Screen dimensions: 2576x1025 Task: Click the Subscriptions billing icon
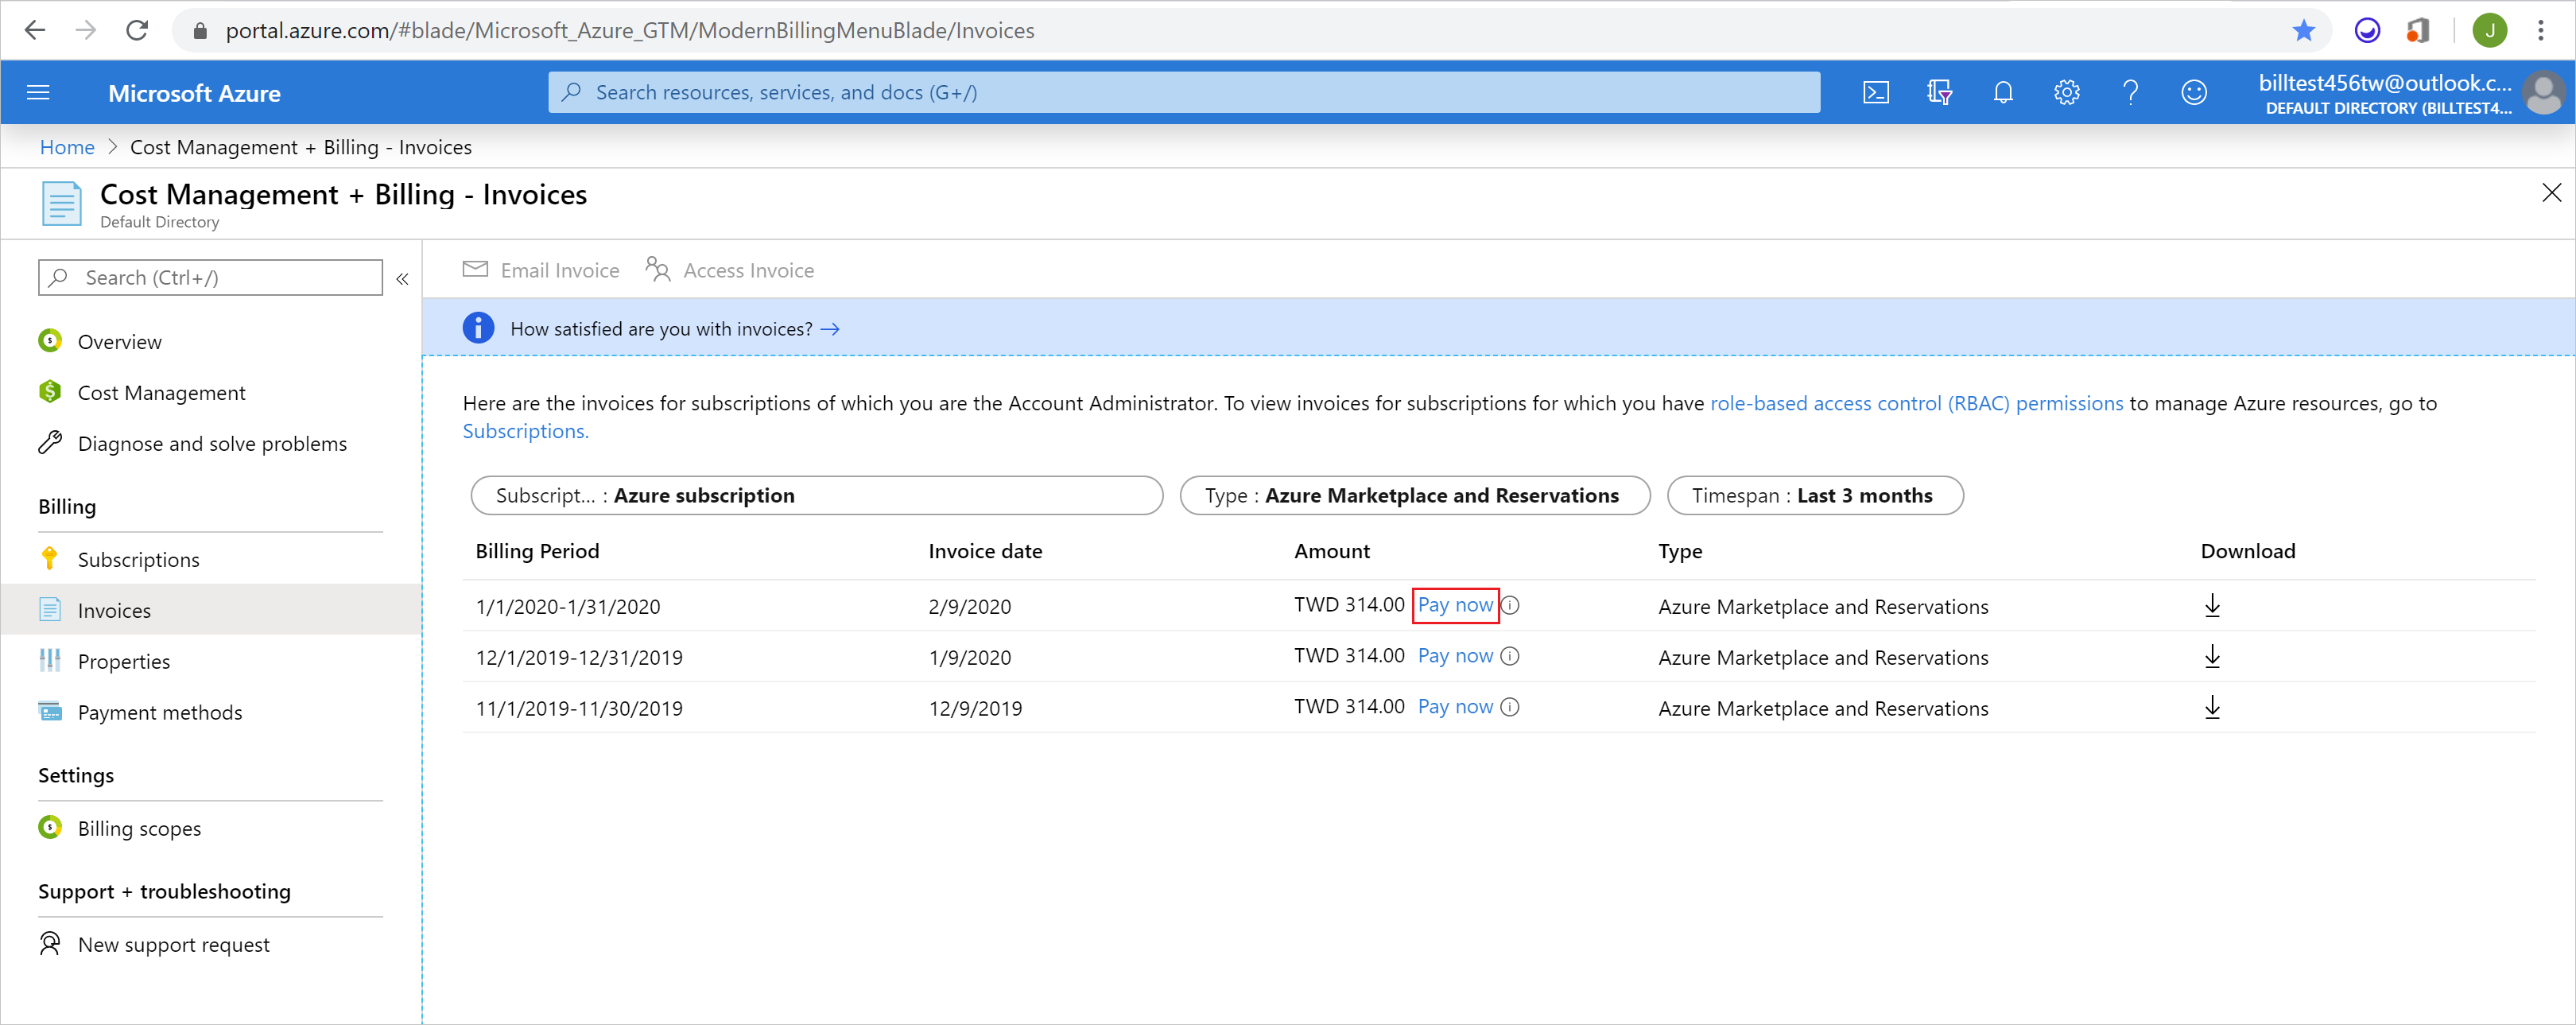[x=51, y=558]
